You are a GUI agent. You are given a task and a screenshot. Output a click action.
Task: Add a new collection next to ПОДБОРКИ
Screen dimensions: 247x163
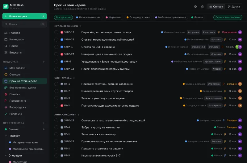click(x=44, y=62)
